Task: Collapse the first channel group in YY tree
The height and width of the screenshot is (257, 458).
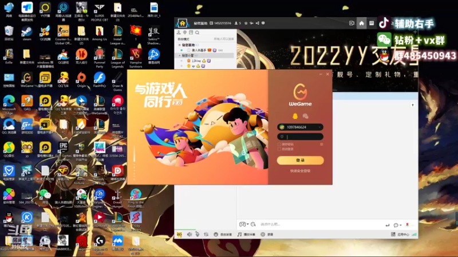Action: (x=180, y=45)
